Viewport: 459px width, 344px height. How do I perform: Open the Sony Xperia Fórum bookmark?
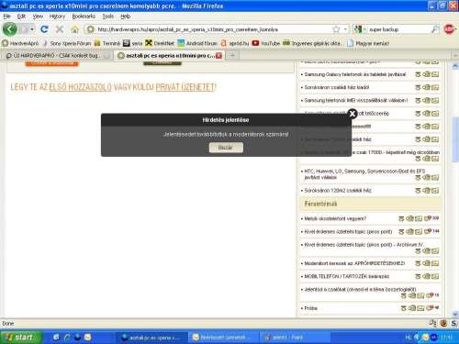click(x=67, y=43)
